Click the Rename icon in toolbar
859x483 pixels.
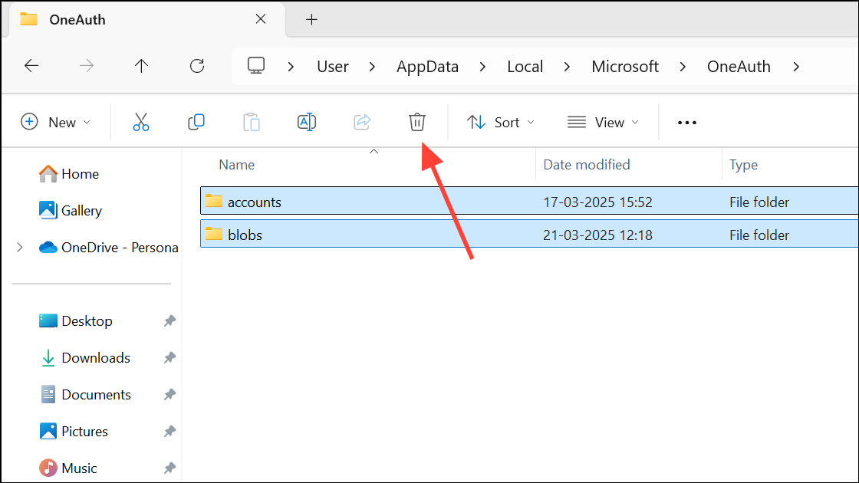click(x=307, y=122)
